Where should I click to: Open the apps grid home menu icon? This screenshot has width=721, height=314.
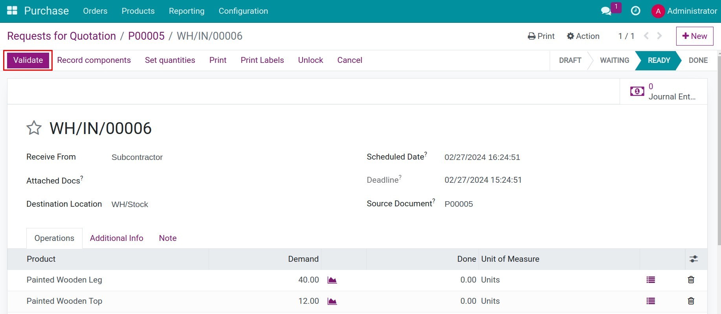coord(12,11)
